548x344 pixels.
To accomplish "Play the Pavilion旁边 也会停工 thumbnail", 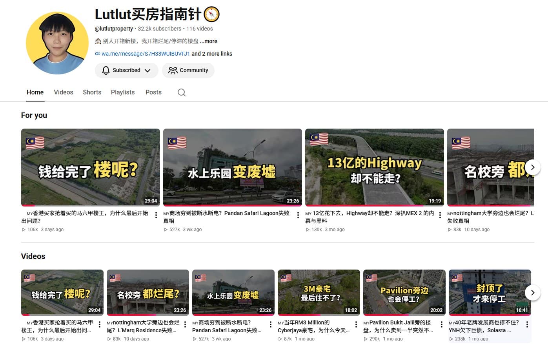I will (404, 292).
